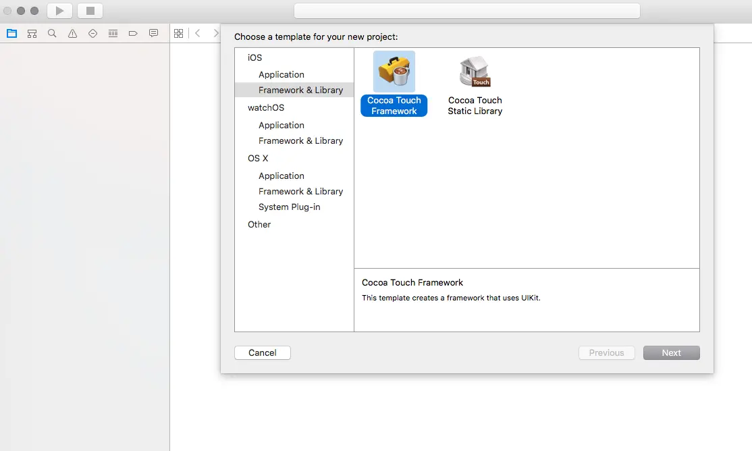Open the Report navigator speech bubble icon

pyautogui.click(x=153, y=34)
